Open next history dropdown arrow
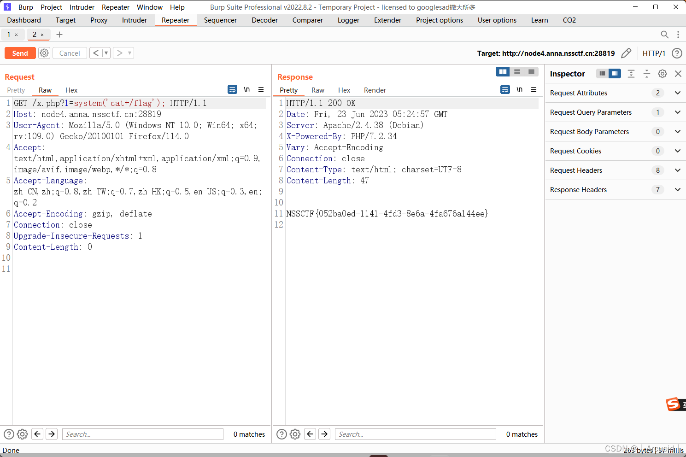The width and height of the screenshot is (686, 457). tap(129, 53)
